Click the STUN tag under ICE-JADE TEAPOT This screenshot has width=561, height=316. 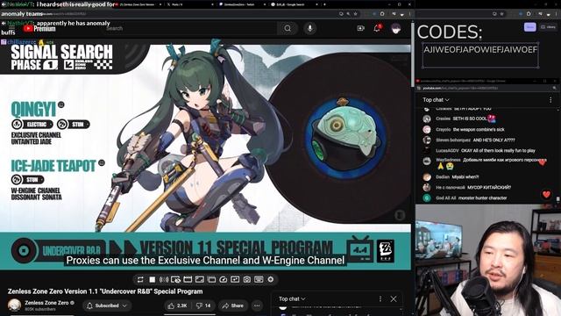click(x=28, y=179)
